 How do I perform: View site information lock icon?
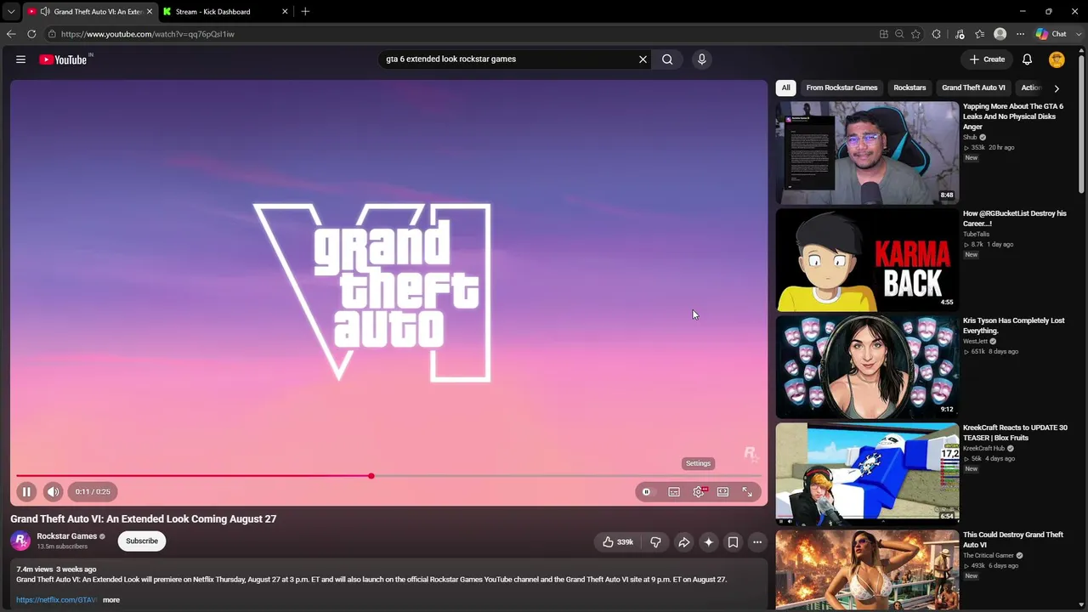point(52,34)
